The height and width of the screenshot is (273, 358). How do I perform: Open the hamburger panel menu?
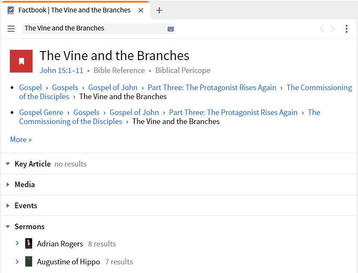click(11, 29)
